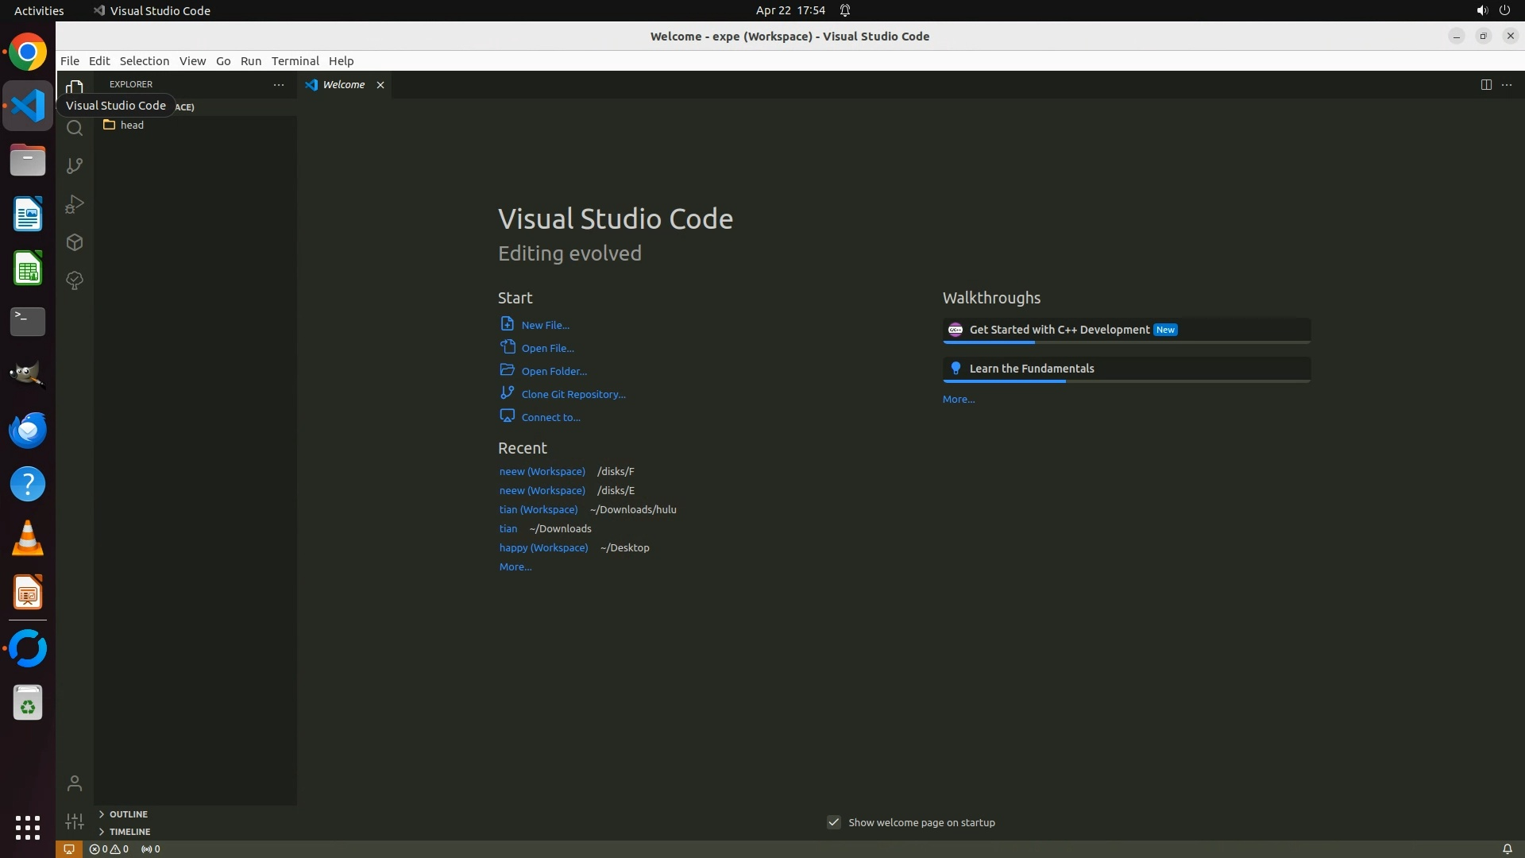
Task: Open the Terminal menu
Action: [x=295, y=61]
